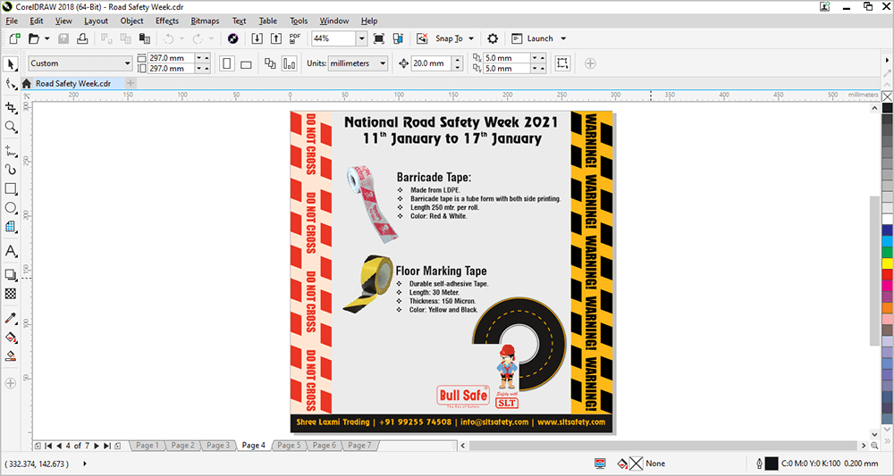
Task: Select the Freehand tool
Action: [x=10, y=151]
